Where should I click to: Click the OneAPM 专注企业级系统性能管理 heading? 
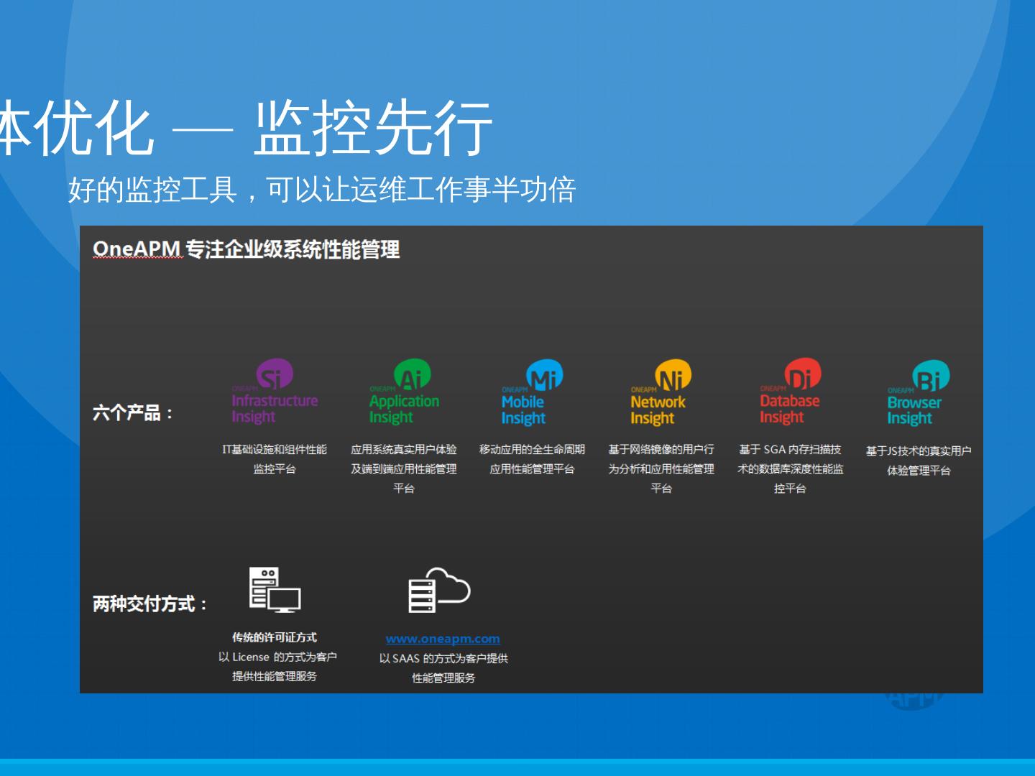(246, 249)
